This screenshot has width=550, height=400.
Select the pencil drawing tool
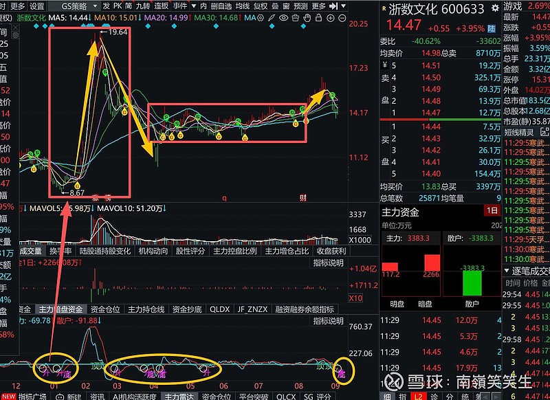272,18
